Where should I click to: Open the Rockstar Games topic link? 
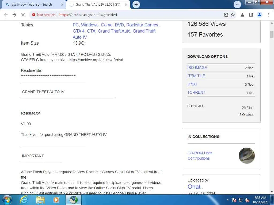click(143, 25)
